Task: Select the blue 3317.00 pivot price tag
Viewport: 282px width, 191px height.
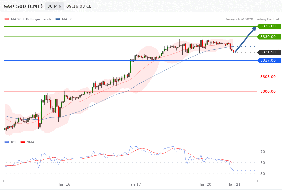Action: tap(269, 61)
